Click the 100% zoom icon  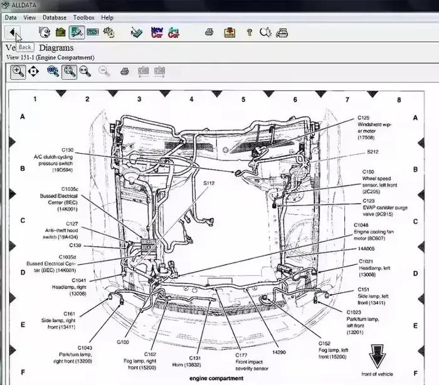pos(53,71)
